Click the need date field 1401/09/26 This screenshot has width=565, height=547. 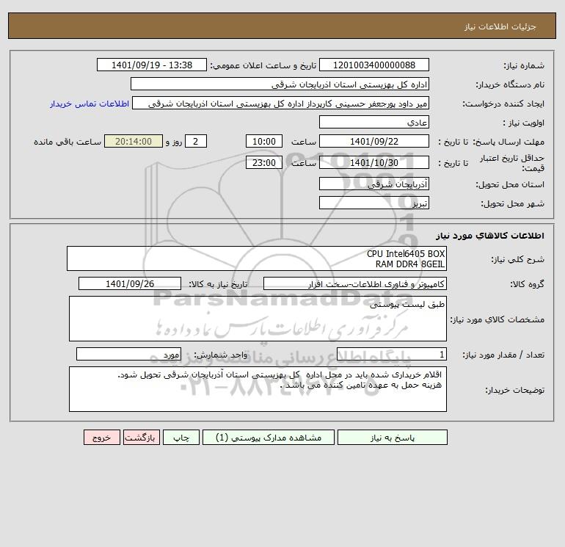(130, 283)
